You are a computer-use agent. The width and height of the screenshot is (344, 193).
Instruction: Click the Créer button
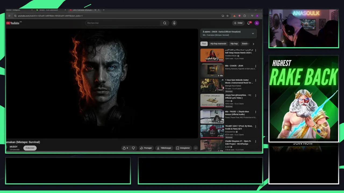coord(238,23)
